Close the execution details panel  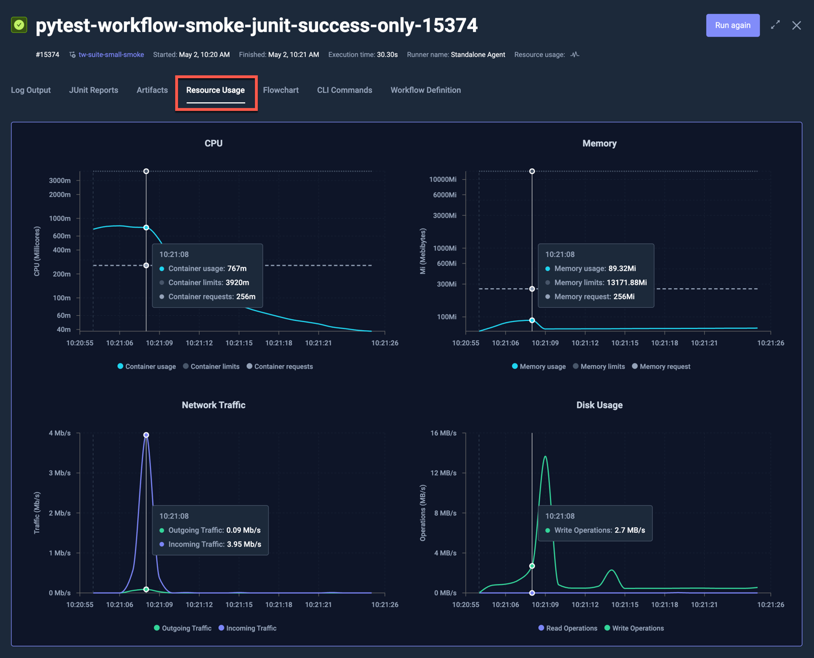796,25
